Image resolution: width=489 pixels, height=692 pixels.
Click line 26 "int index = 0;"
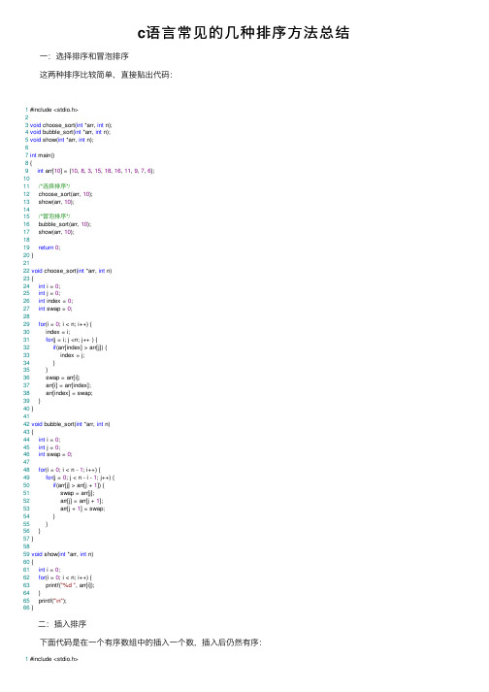pos(55,301)
